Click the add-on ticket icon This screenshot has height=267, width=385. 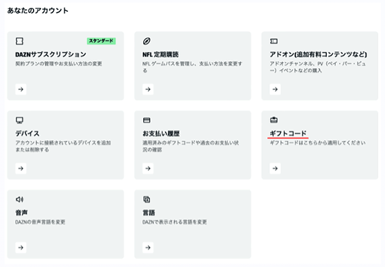[274, 41]
